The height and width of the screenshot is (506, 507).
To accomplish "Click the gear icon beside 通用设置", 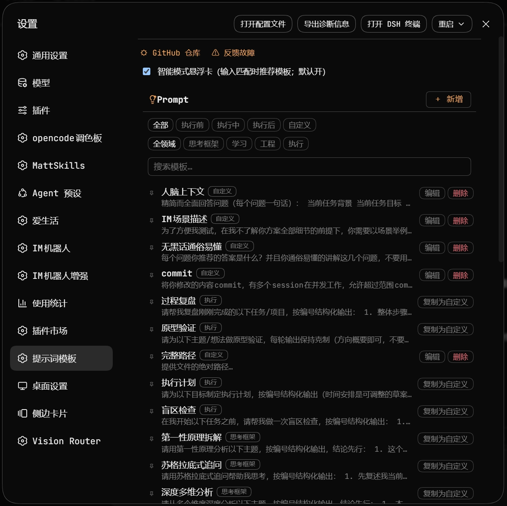I will point(23,55).
